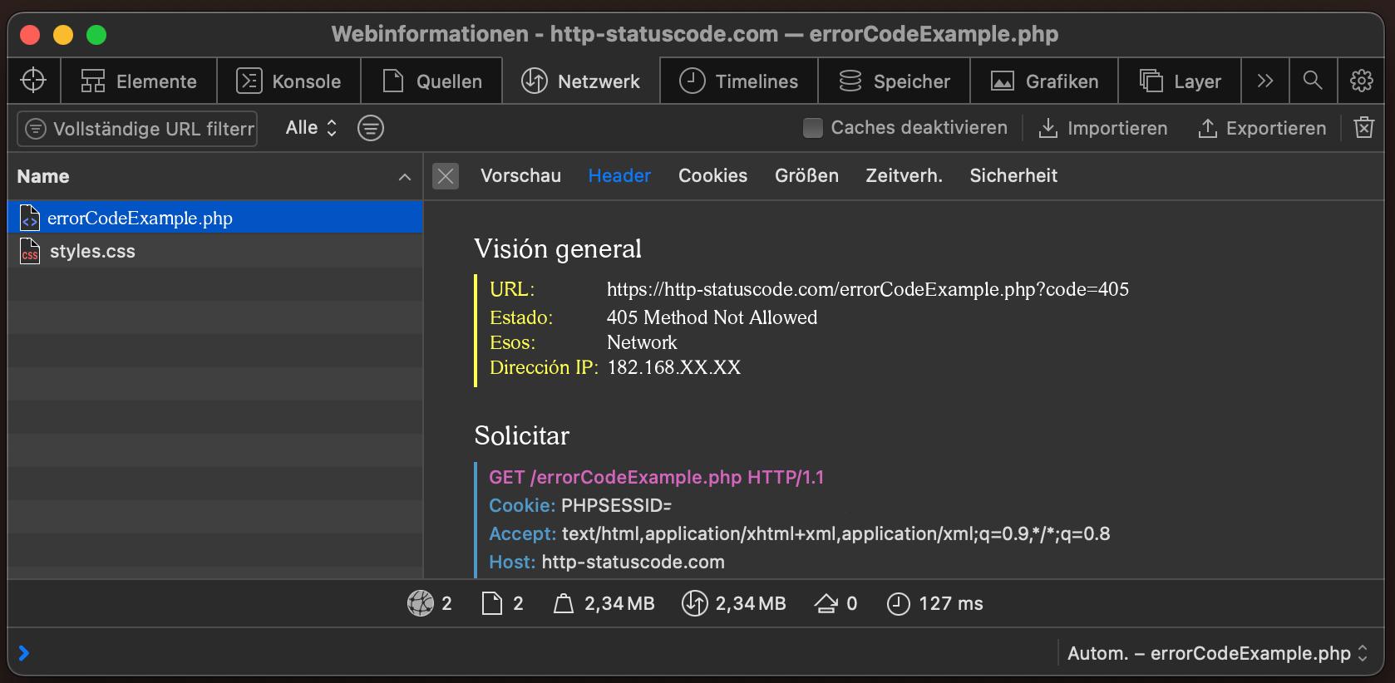This screenshot has width=1395, height=683.
Task: Click the resource size weight icon
Action: tap(564, 603)
